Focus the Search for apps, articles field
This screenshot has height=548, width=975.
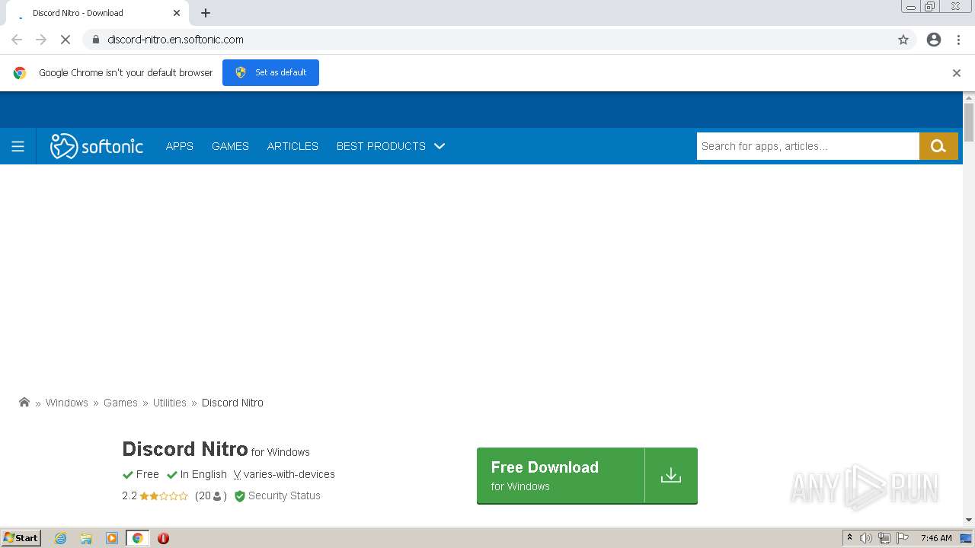point(808,146)
